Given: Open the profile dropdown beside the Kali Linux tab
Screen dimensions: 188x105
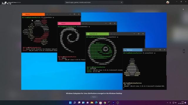Looking at the screenshot, I should point(148,50).
